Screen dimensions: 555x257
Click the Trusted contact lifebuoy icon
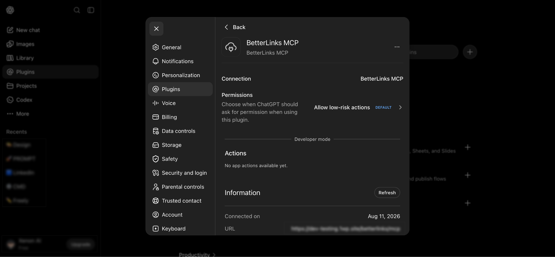pyautogui.click(x=156, y=201)
